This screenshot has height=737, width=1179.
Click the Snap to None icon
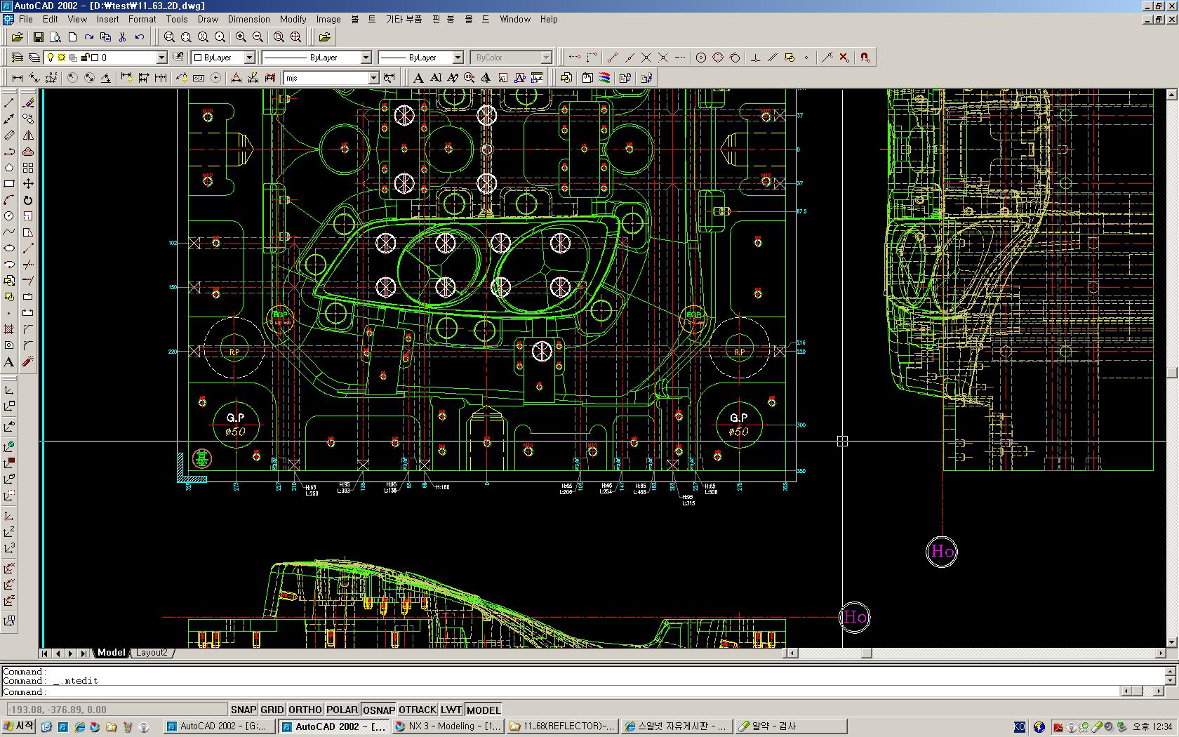tap(844, 57)
